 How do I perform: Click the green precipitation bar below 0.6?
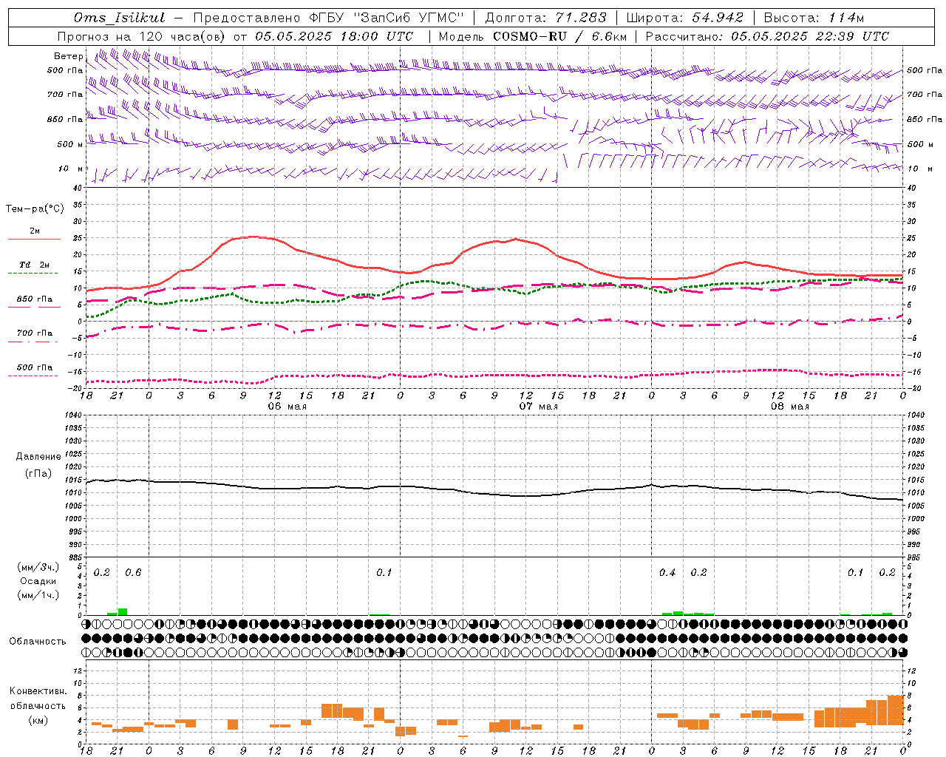click(123, 611)
